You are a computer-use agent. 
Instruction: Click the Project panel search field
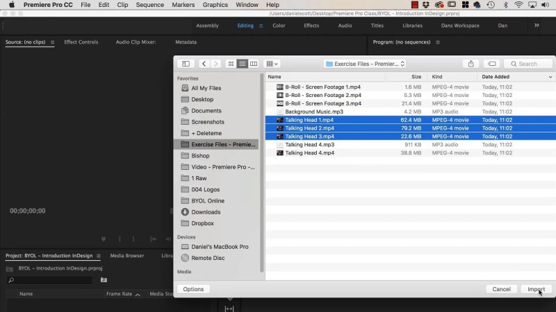pos(49,280)
